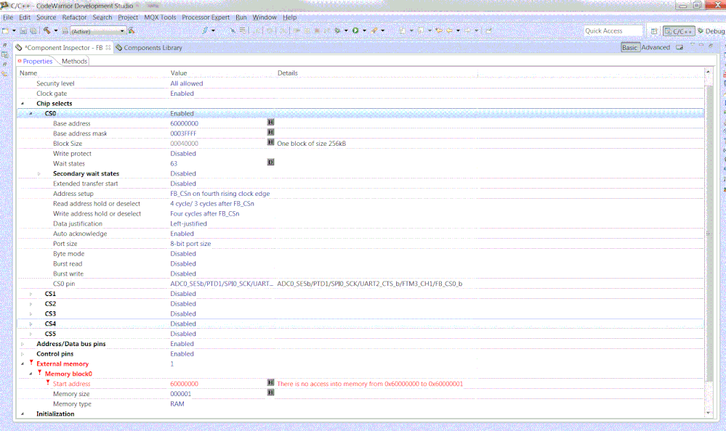This screenshot has height=431, width=726.
Task: Expand the CS1 chip select
Action: pos(31,294)
